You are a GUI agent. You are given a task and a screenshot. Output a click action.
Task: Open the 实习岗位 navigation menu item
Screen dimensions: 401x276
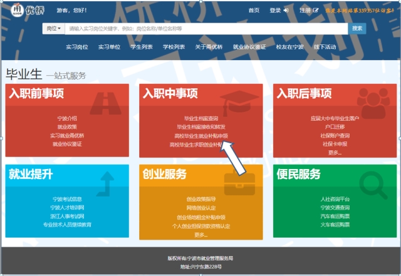click(x=77, y=47)
